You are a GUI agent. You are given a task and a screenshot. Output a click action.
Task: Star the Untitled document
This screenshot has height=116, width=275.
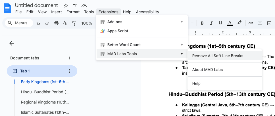point(66,6)
